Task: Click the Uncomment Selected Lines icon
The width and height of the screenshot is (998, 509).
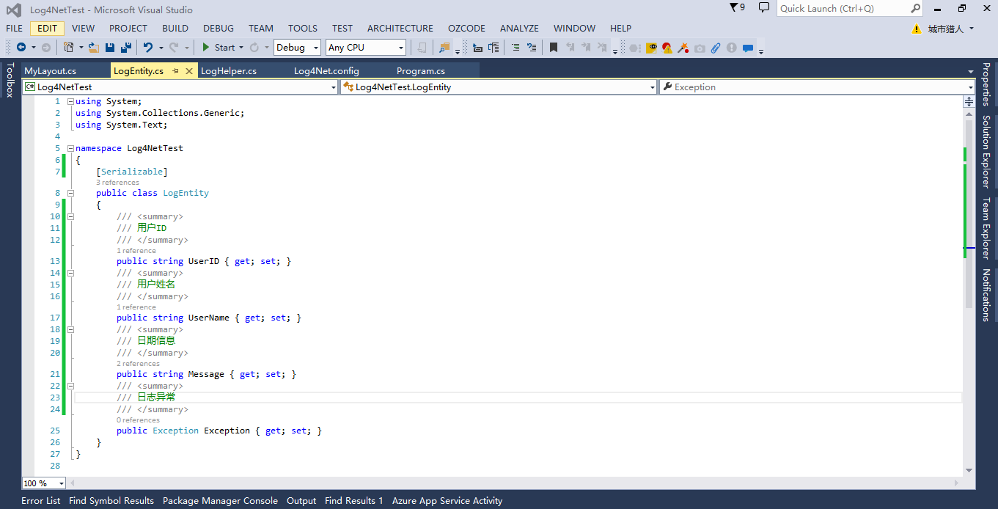Action: point(532,48)
